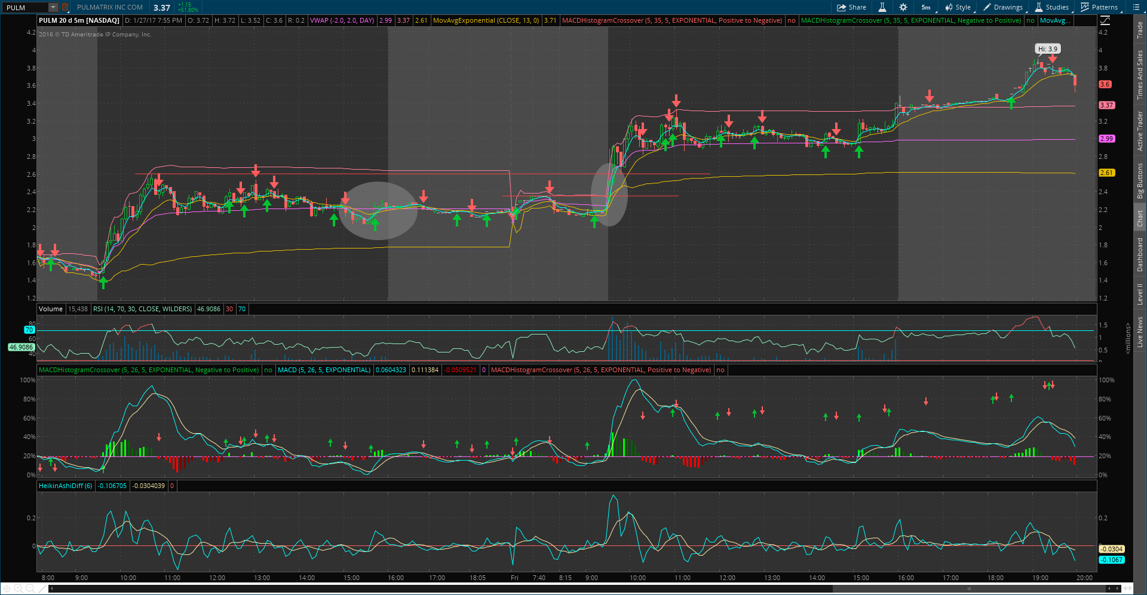Open chart settings gear icon
Viewport: 1147px width, 595px height.
click(x=903, y=7)
